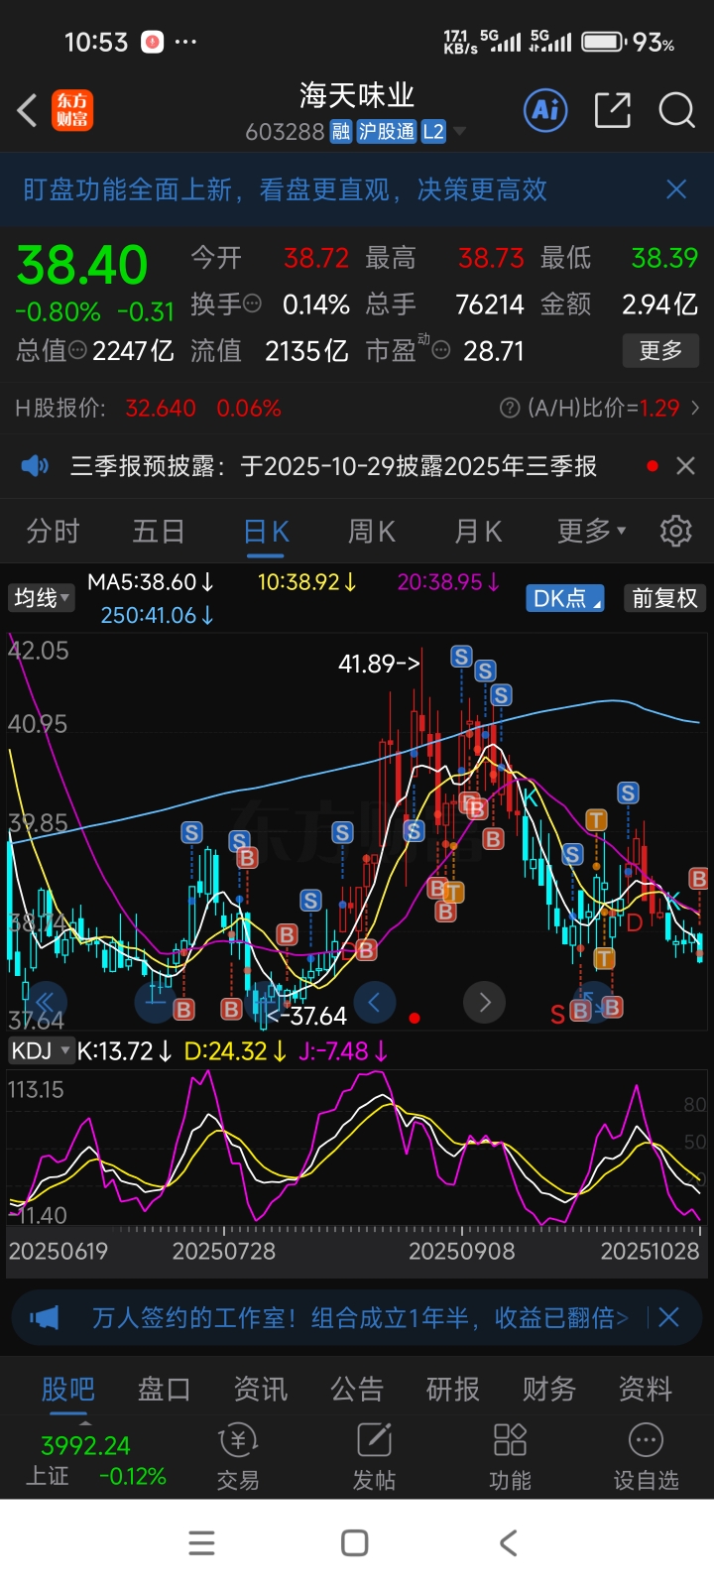The height and width of the screenshot is (1587, 714).
Task: Tap the share icon in header
Action: [x=612, y=110]
